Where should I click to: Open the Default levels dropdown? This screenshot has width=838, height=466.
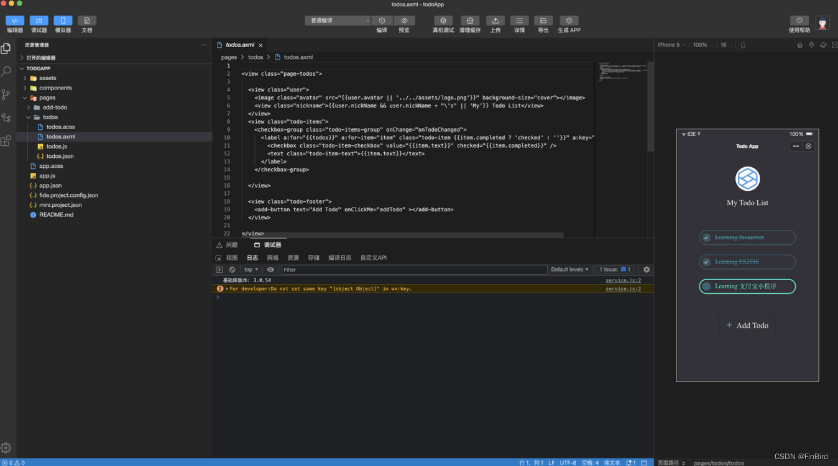click(x=570, y=270)
